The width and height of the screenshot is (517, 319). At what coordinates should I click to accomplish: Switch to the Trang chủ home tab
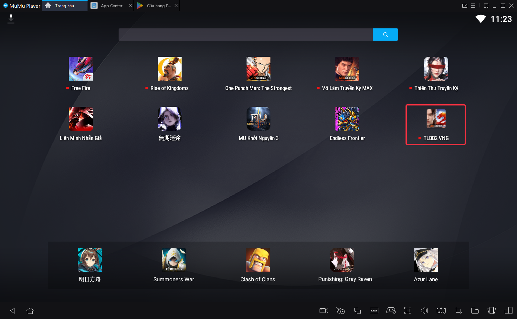[x=64, y=6]
